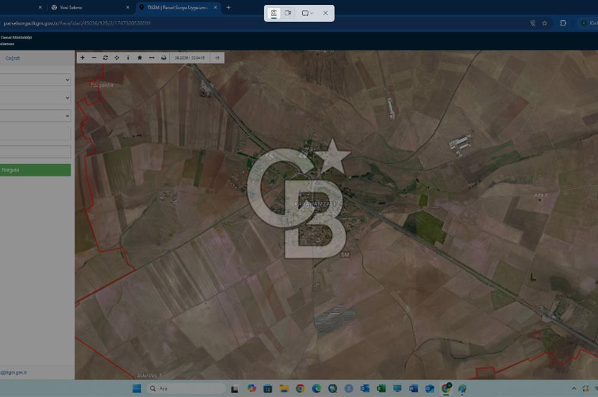Screen dimensions: 598x397
Task: Click the green Sorgula button
Action: click(35, 170)
